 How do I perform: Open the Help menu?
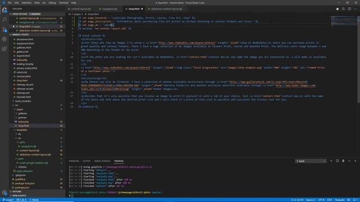click(x=74, y=3)
